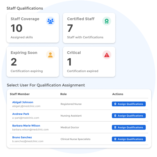
Task: Click the Nursing Assistant role cell
Action: [x=71, y=116]
